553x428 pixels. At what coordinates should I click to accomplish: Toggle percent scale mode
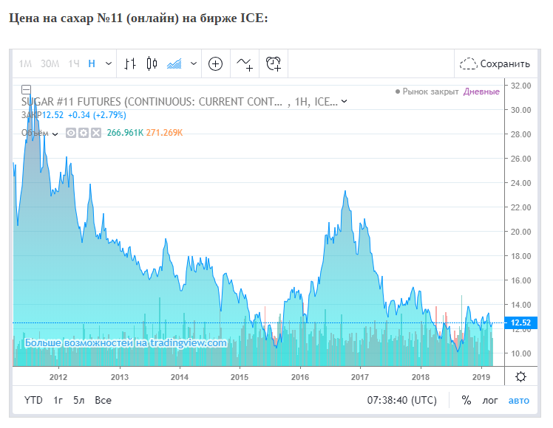coord(467,400)
